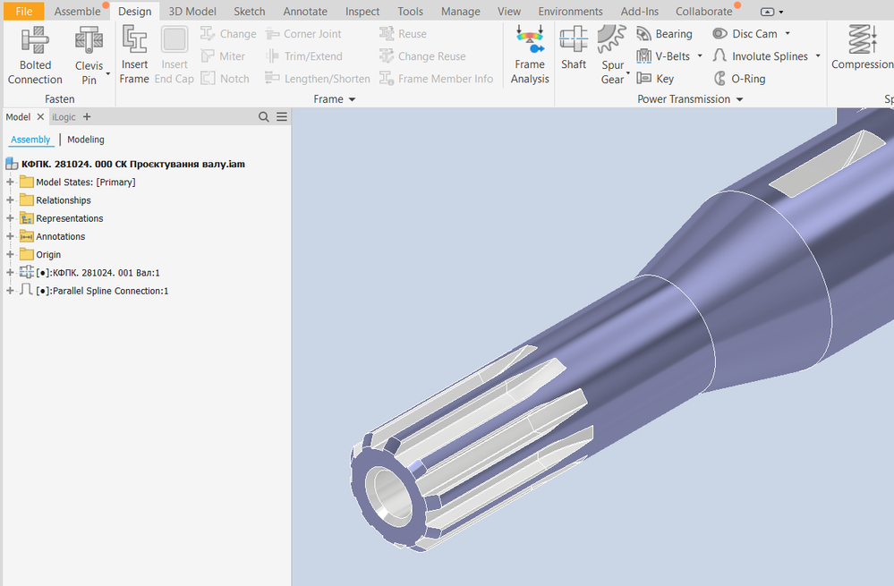Switch to the Assemble ribbon tab
Image resolution: width=894 pixels, height=586 pixels.
77,12
